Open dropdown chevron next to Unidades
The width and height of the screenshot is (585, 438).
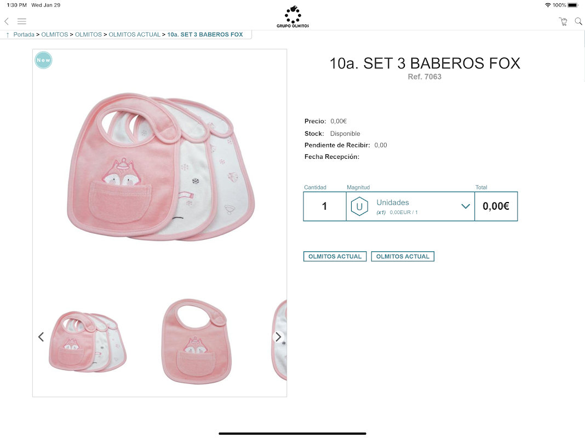click(465, 206)
